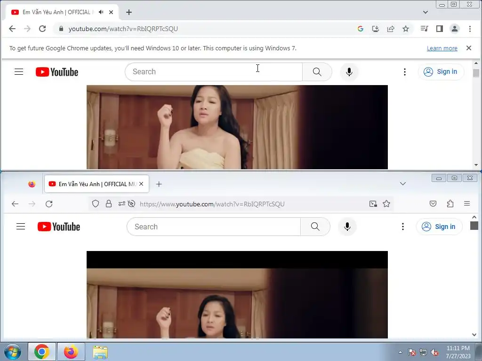
Task: Open Chrome three-dot menu
Action: pyautogui.click(x=470, y=29)
